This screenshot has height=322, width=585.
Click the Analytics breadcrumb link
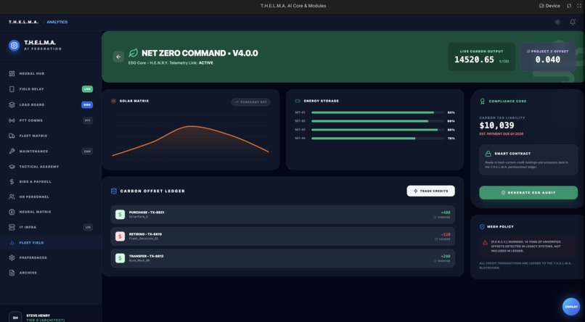pyautogui.click(x=57, y=22)
